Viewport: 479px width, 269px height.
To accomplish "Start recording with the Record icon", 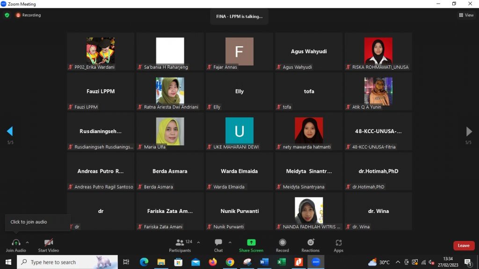I will pyautogui.click(x=282, y=243).
